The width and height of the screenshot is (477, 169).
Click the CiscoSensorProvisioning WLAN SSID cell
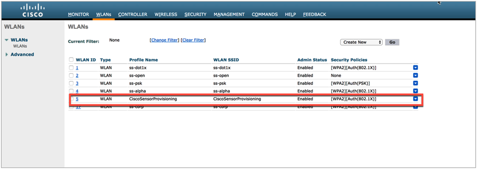[237, 99]
